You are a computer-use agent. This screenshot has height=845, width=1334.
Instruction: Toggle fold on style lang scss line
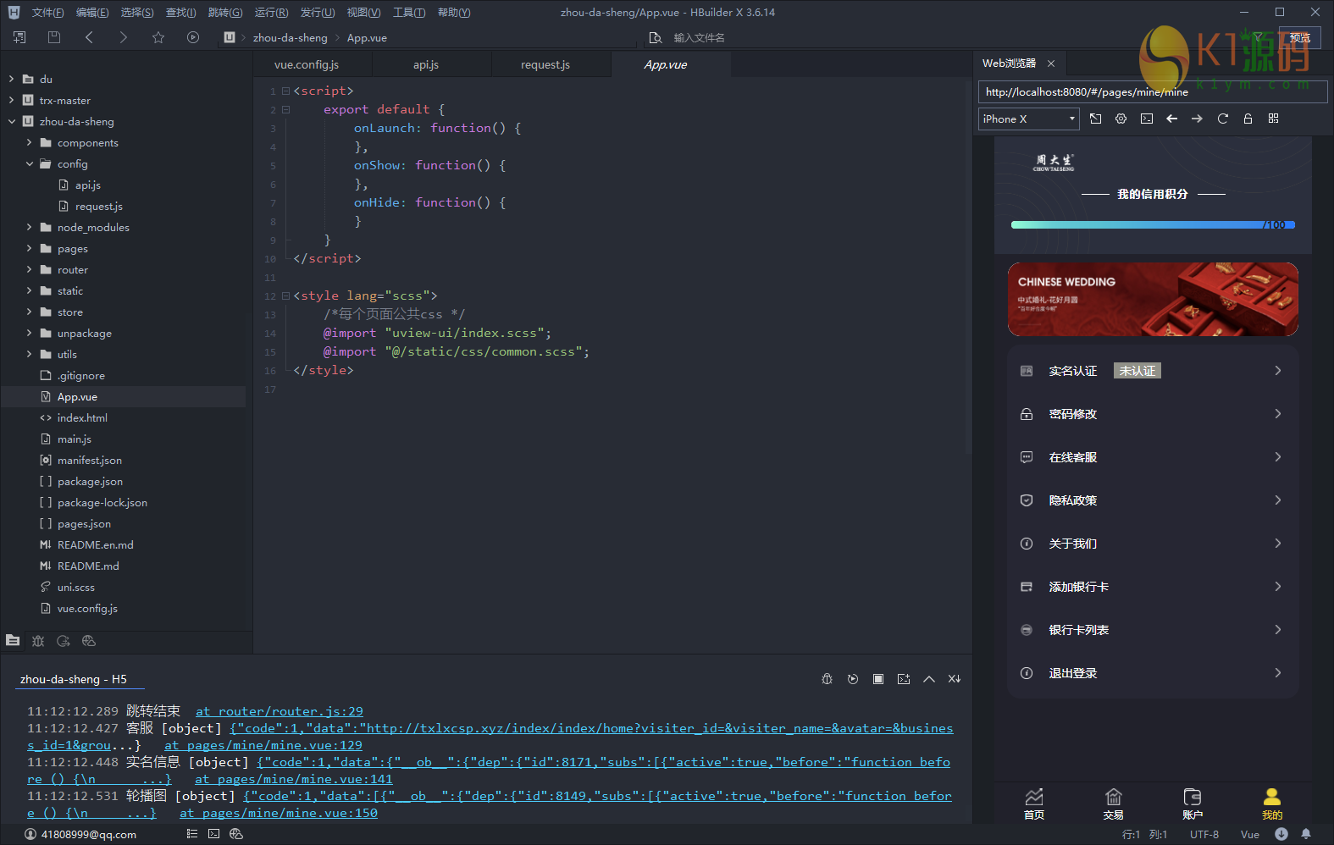click(x=285, y=295)
